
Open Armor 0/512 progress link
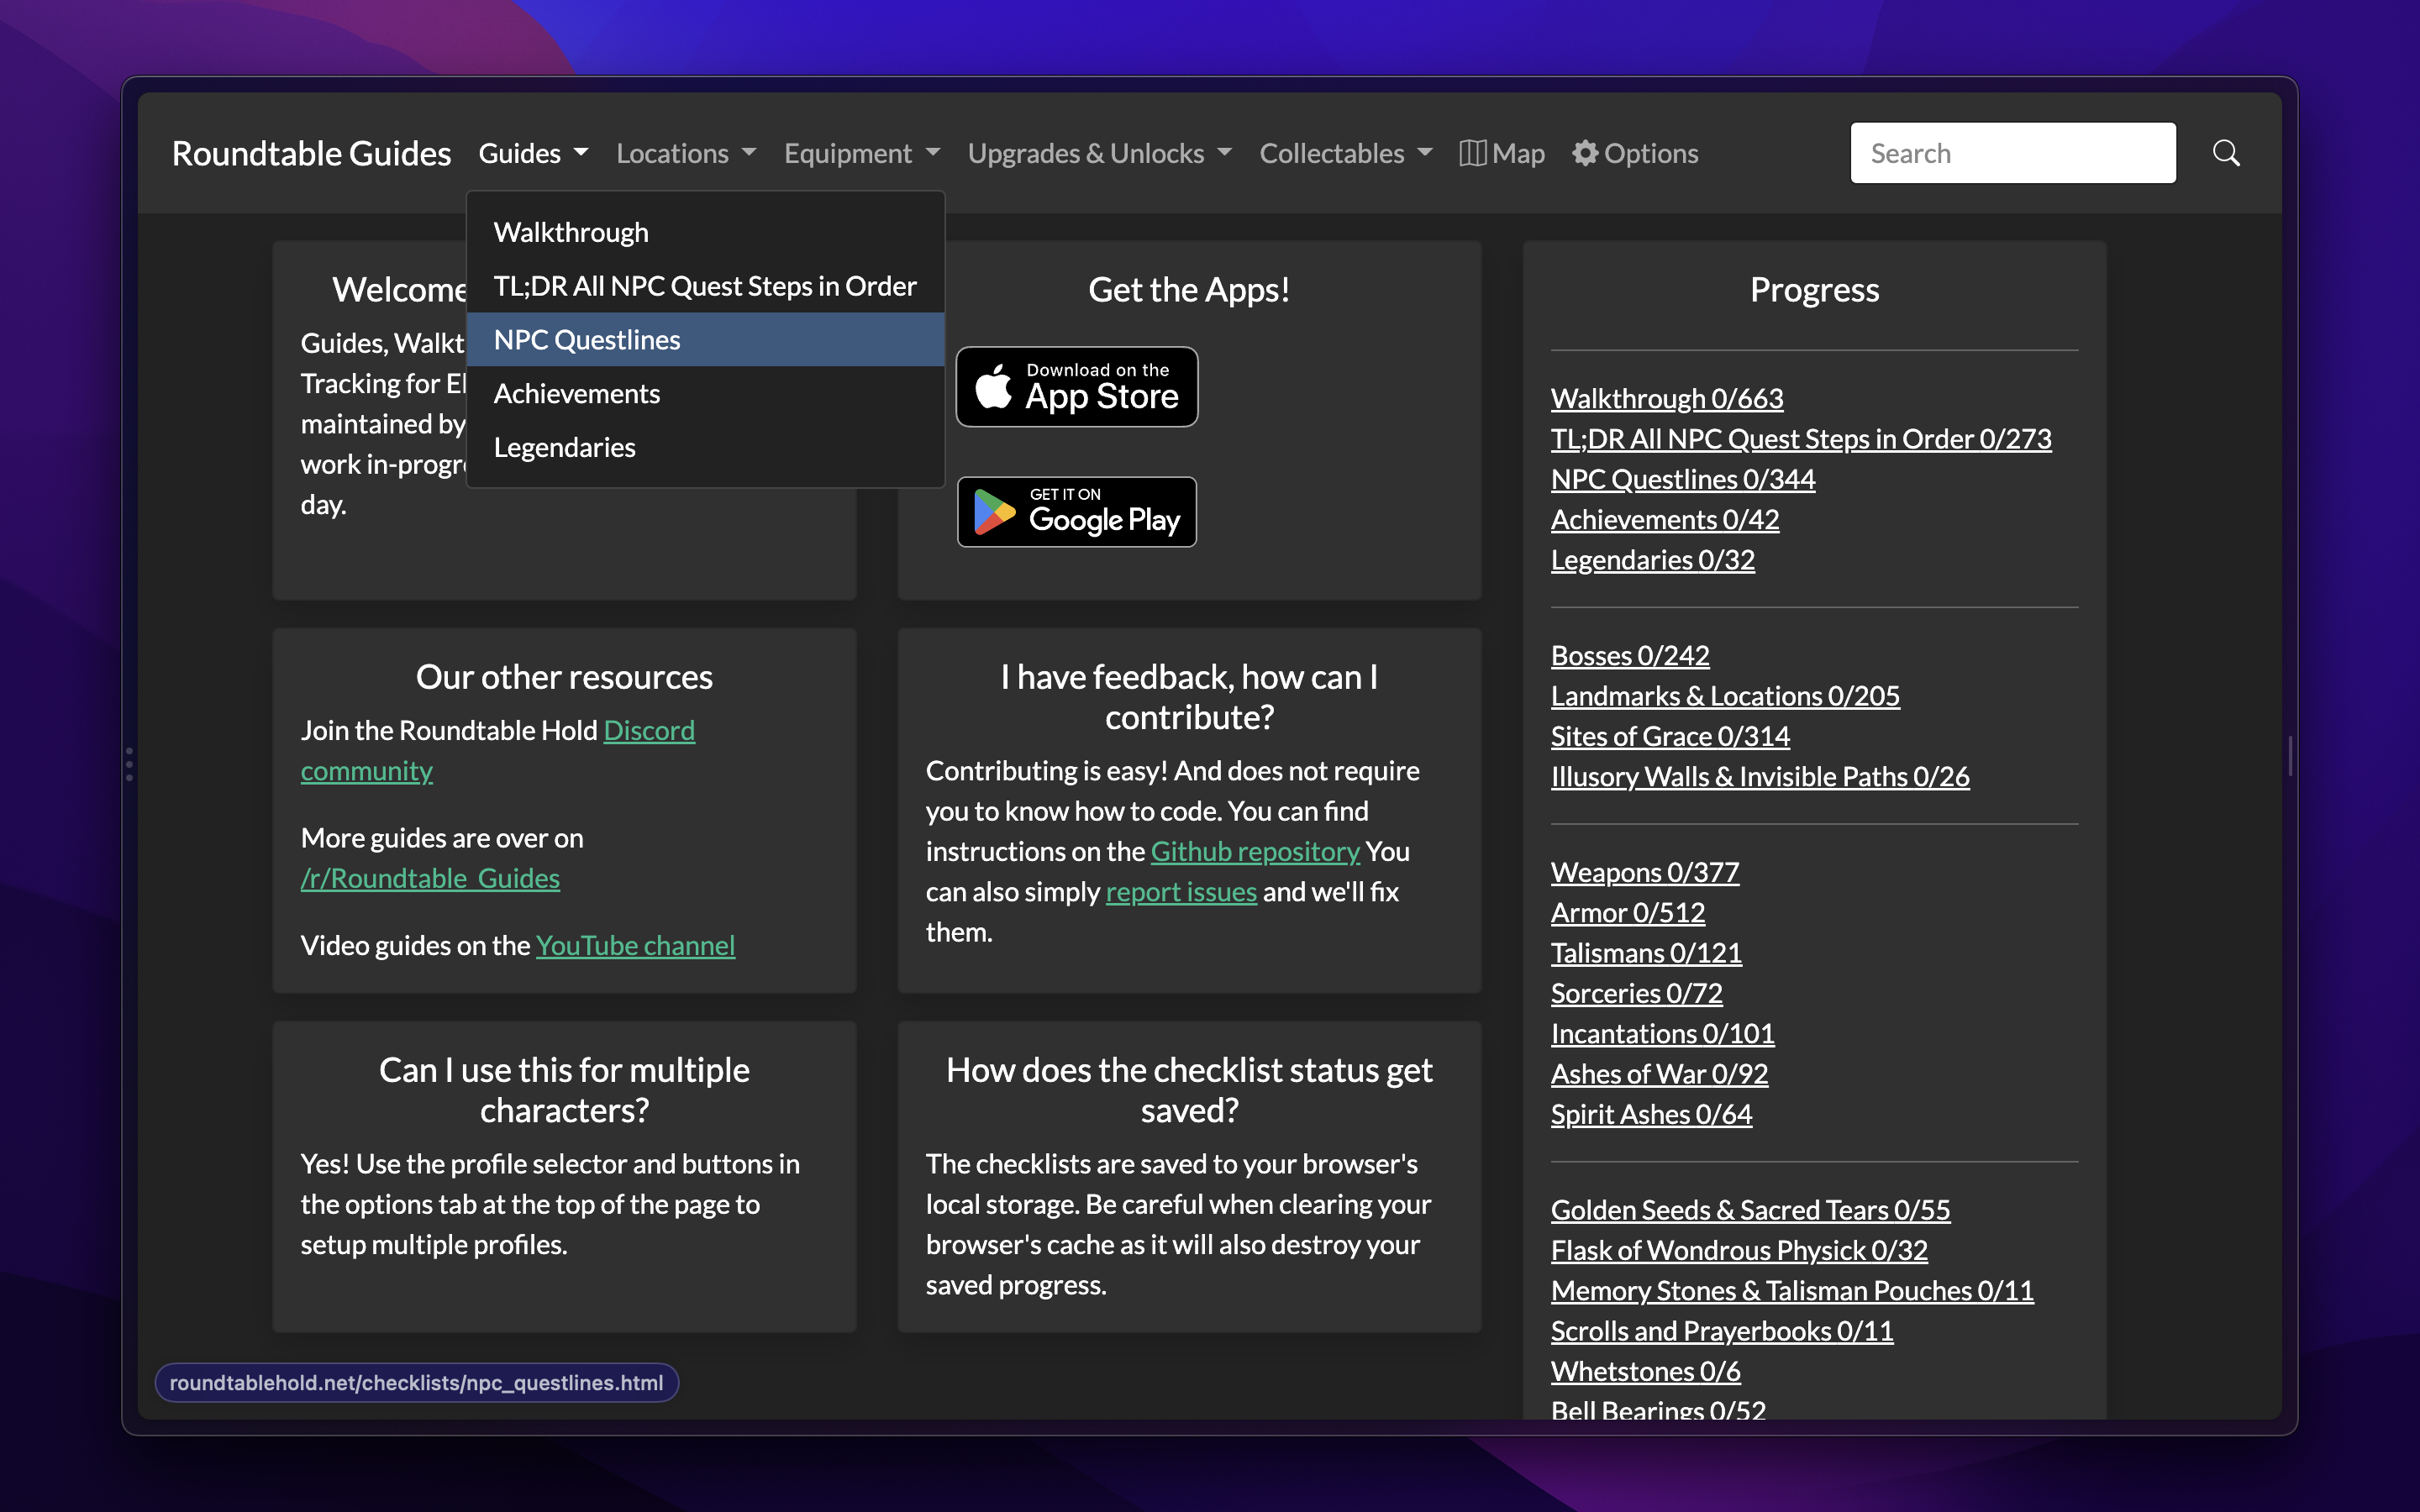coord(1628,912)
